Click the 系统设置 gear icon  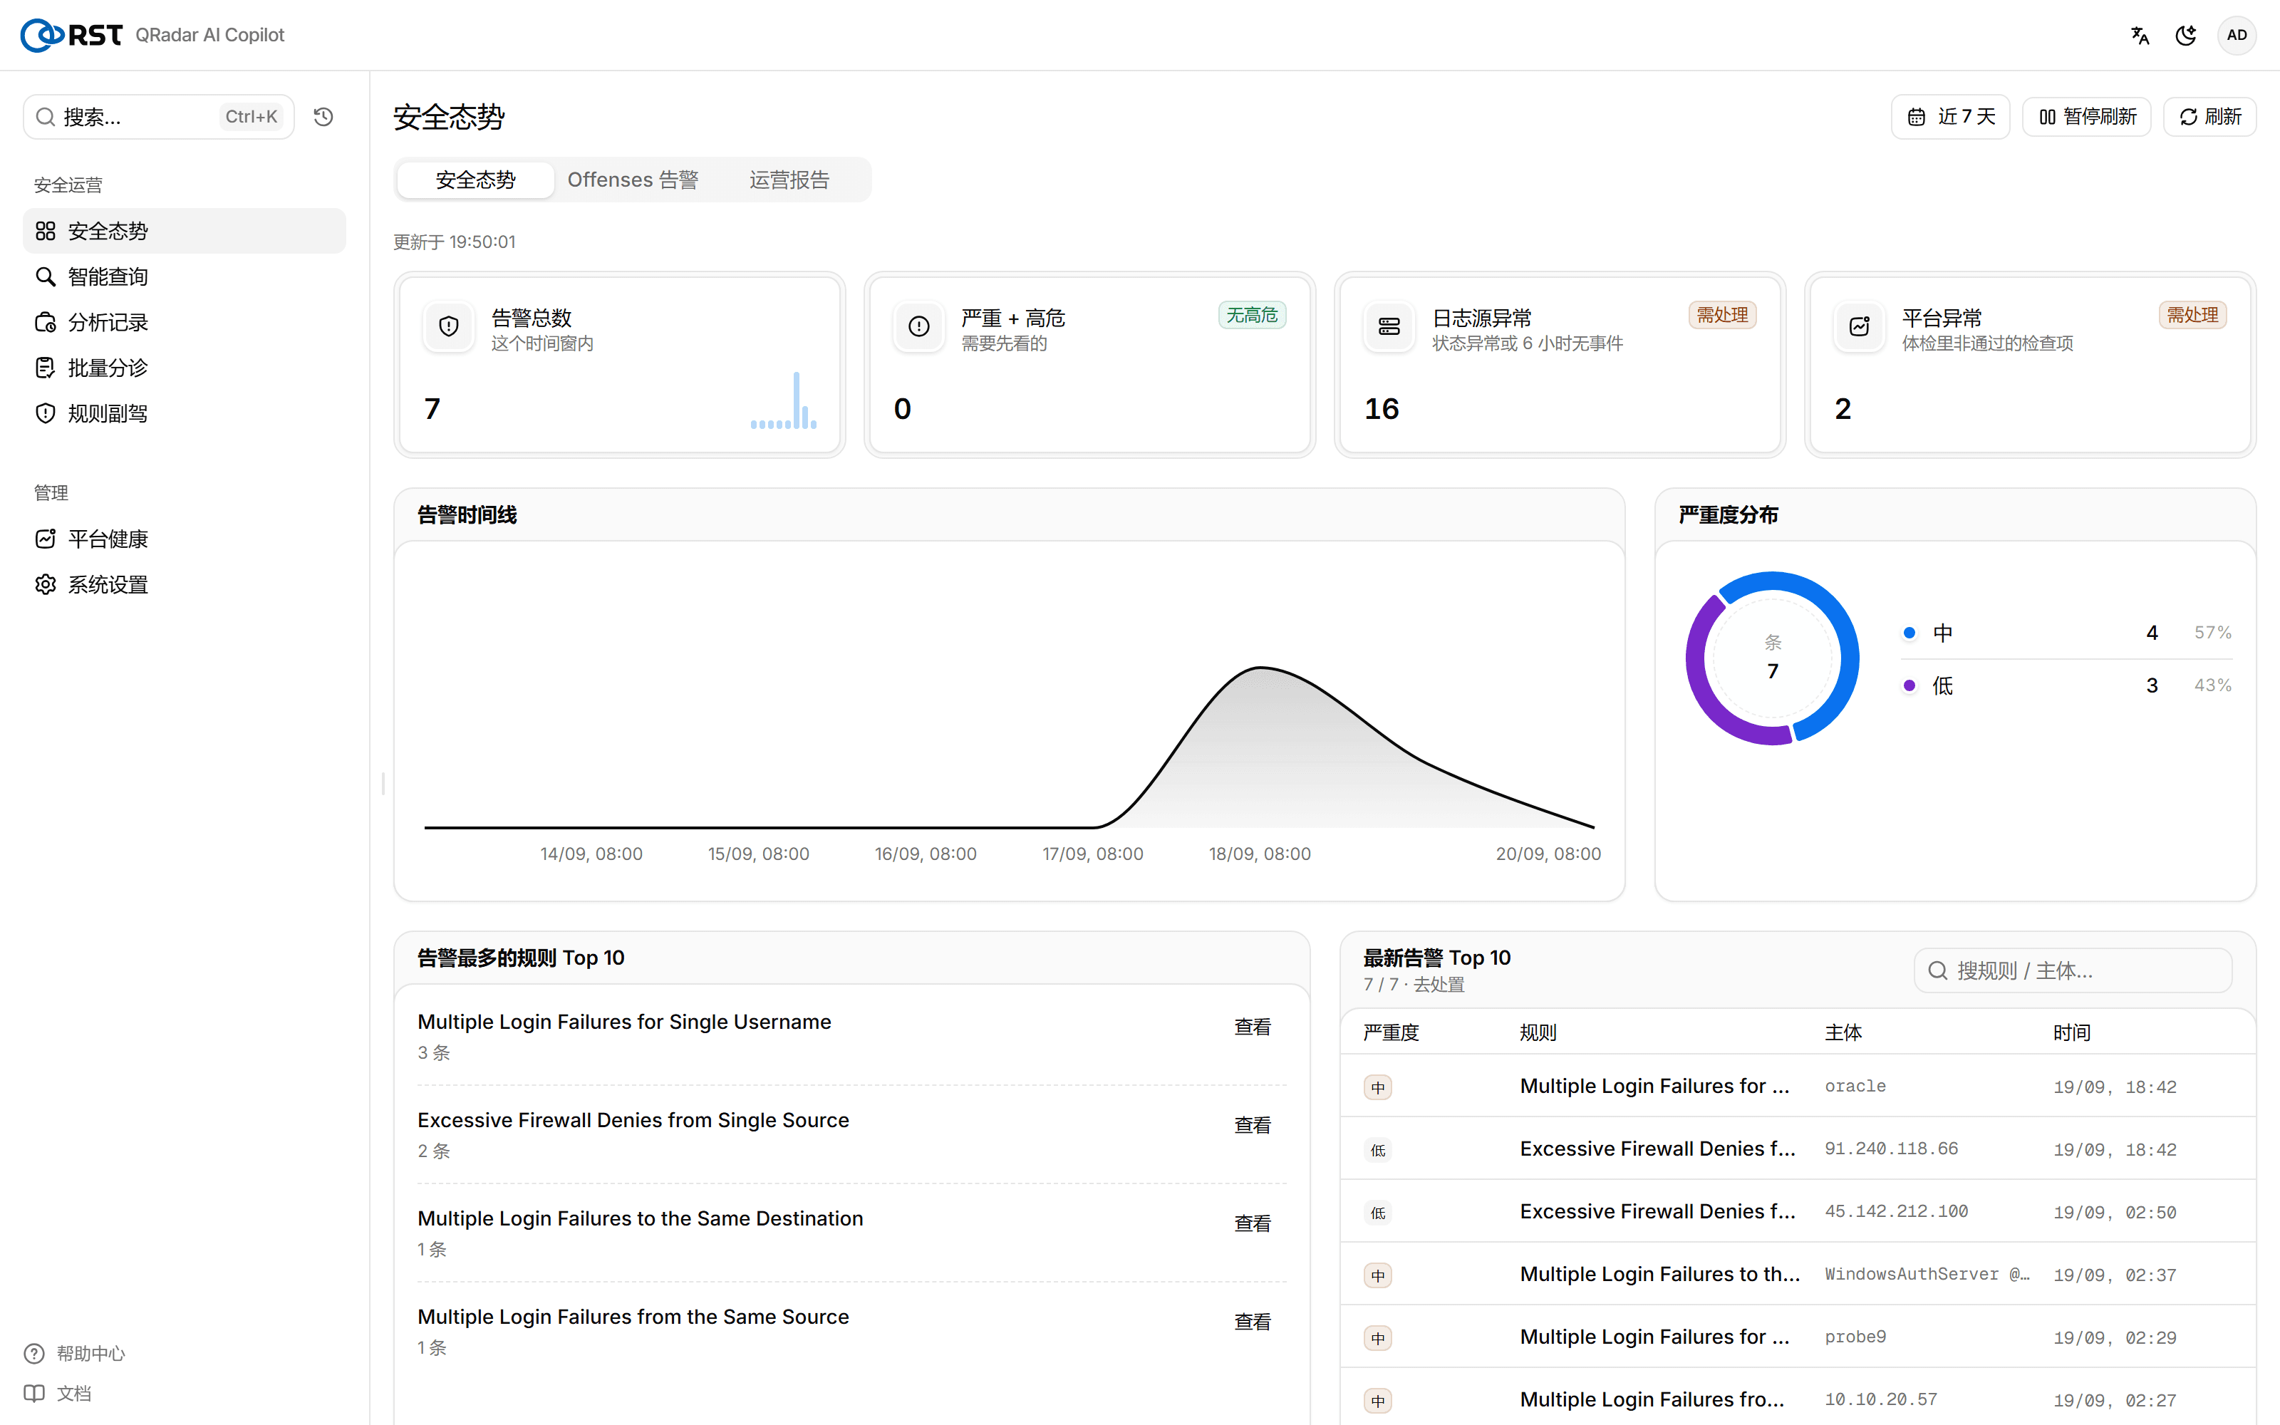45,584
